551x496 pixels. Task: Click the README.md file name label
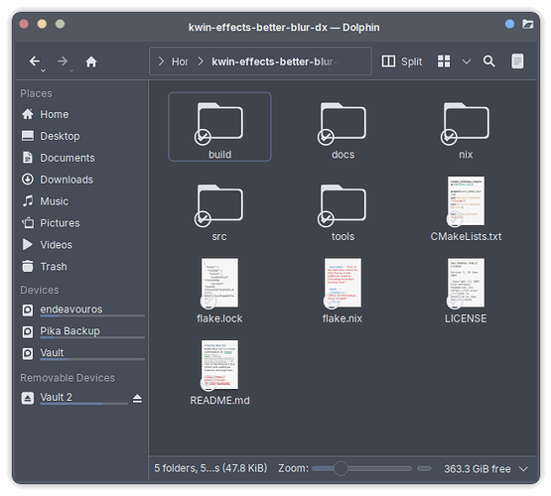[219, 400]
